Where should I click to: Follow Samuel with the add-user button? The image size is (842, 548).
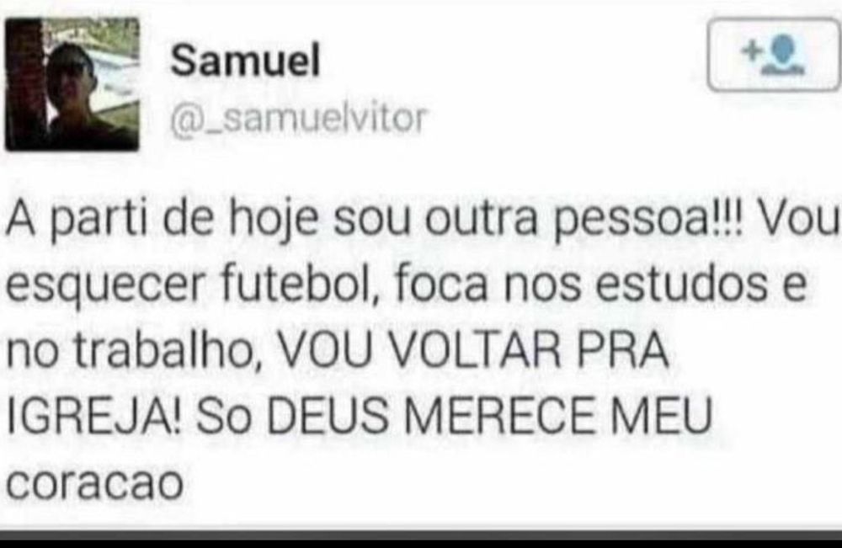click(x=773, y=54)
